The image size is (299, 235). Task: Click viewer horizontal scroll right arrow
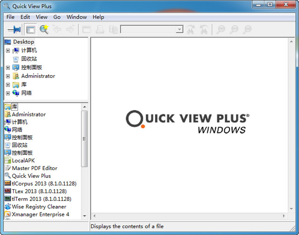[x=284, y=216]
